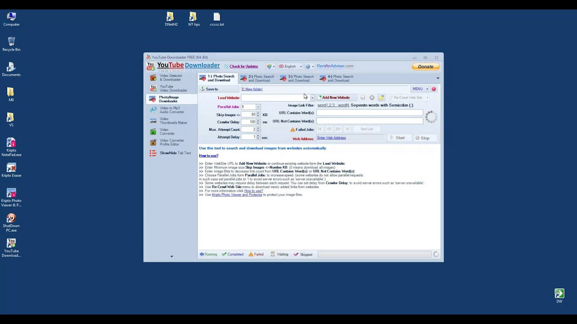577x324 pixels.
Task: Click the Enter Web Address link
Action: tap(331, 138)
